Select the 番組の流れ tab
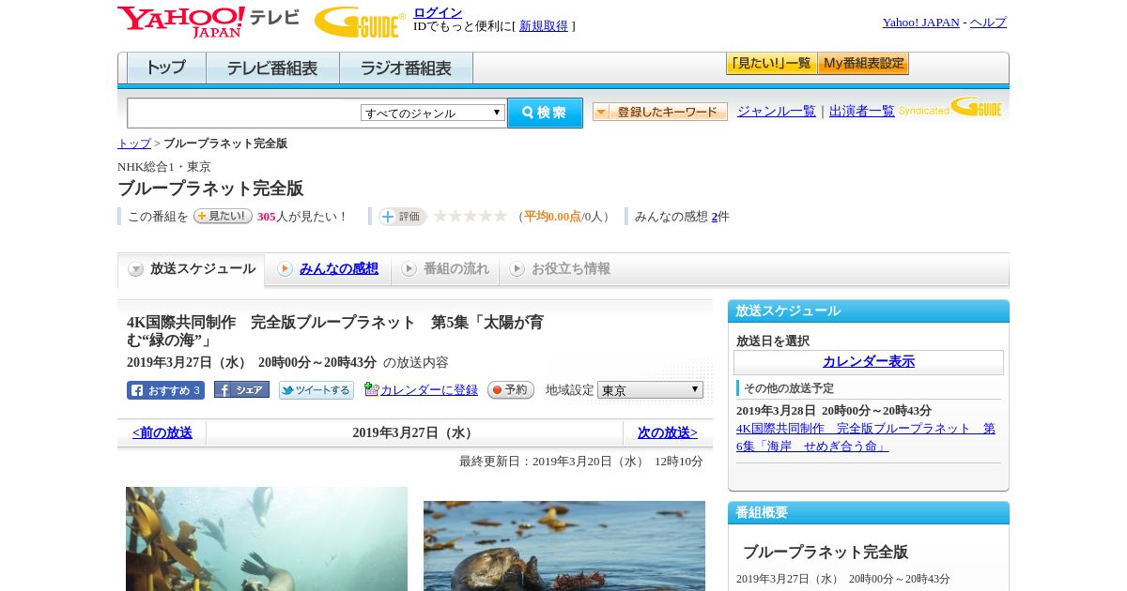The image size is (1127, 591). 445,269
